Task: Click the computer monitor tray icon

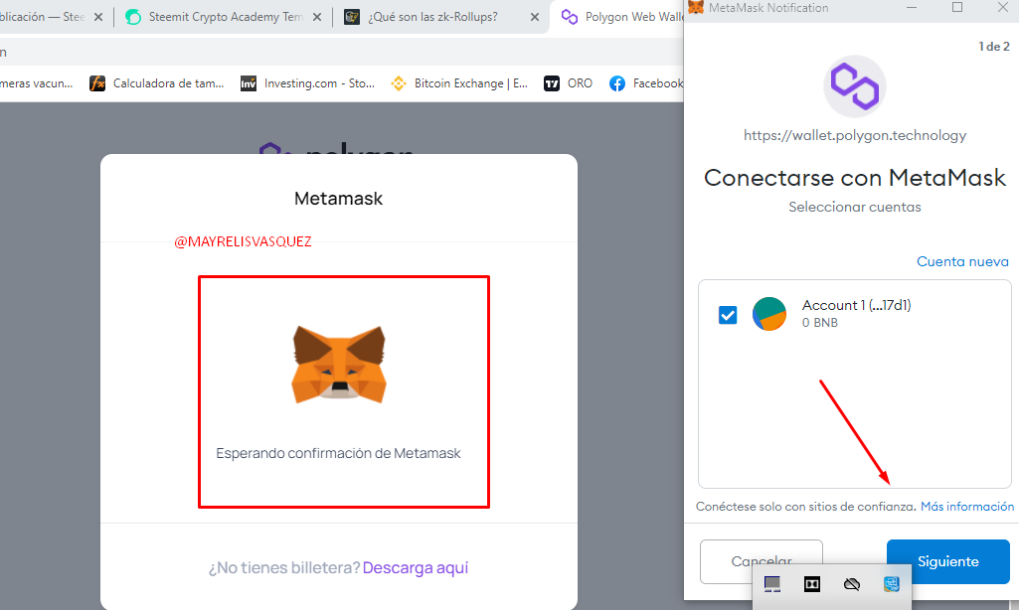Action: [x=772, y=584]
